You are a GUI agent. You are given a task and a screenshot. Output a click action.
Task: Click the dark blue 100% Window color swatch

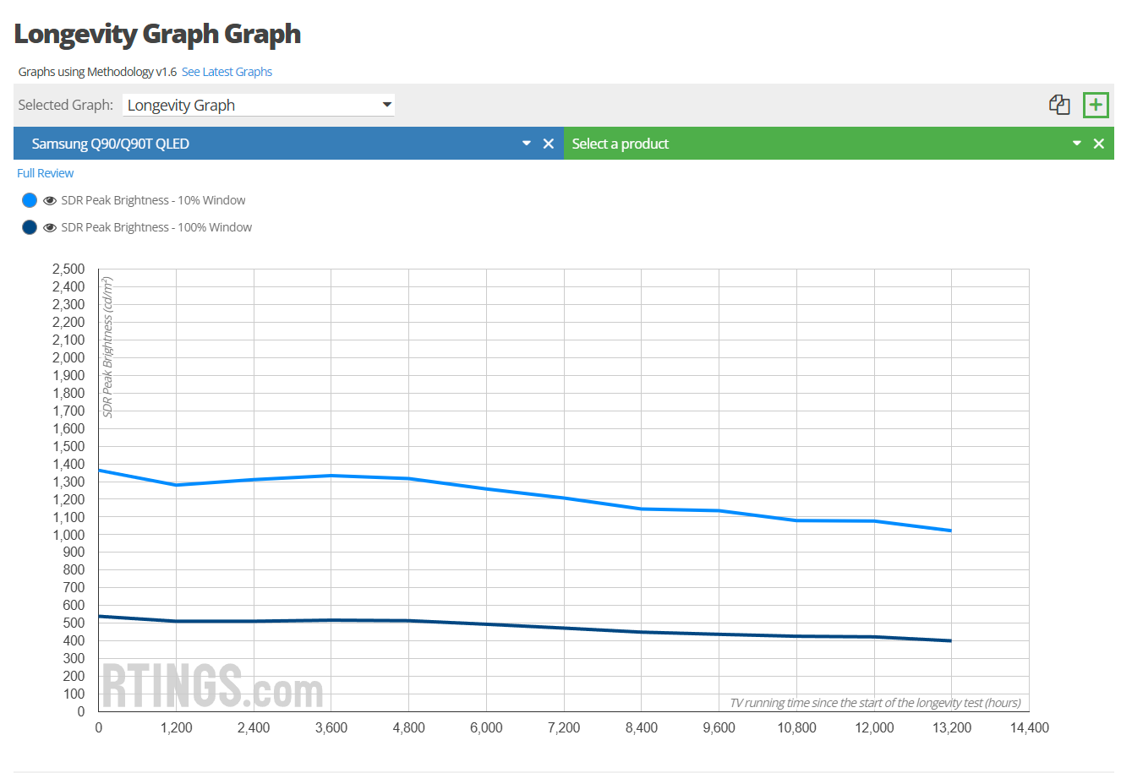[x=30, y=227]
